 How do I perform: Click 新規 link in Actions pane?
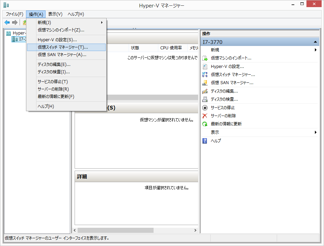[x=215, y=50]
